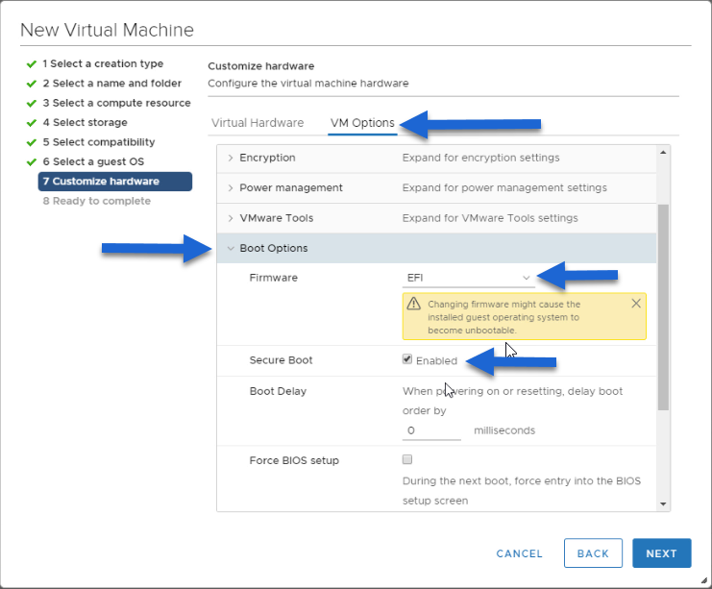Click the Secure Boot label

[281, 360]
